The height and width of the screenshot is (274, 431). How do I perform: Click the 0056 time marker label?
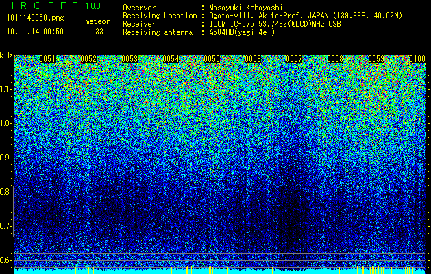(253, 59)
